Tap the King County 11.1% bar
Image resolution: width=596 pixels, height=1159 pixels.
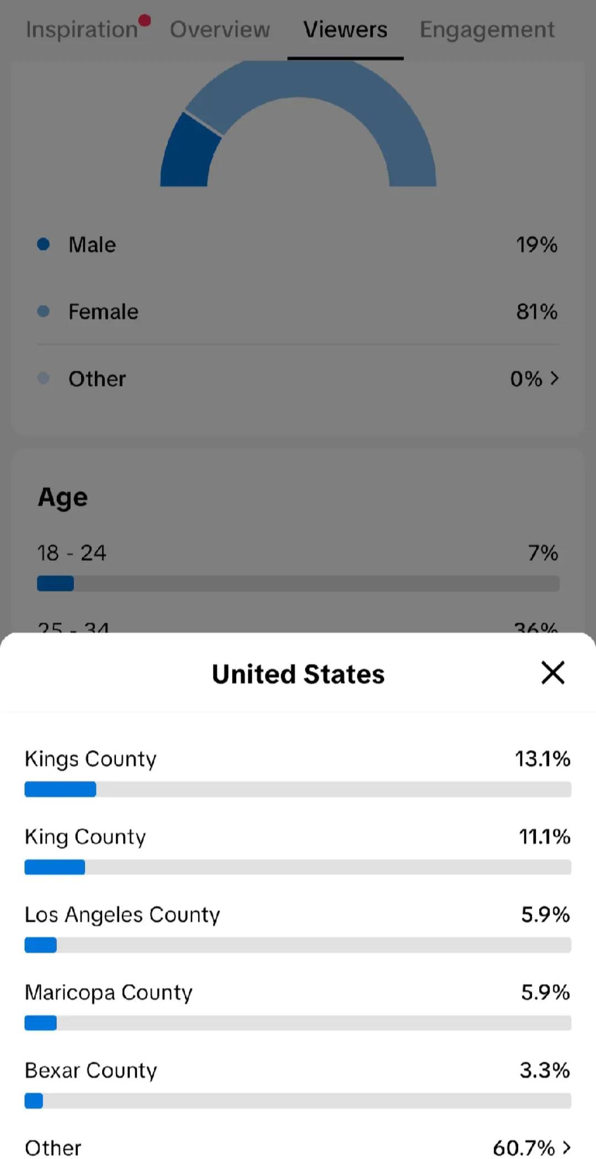pos(298,867)
